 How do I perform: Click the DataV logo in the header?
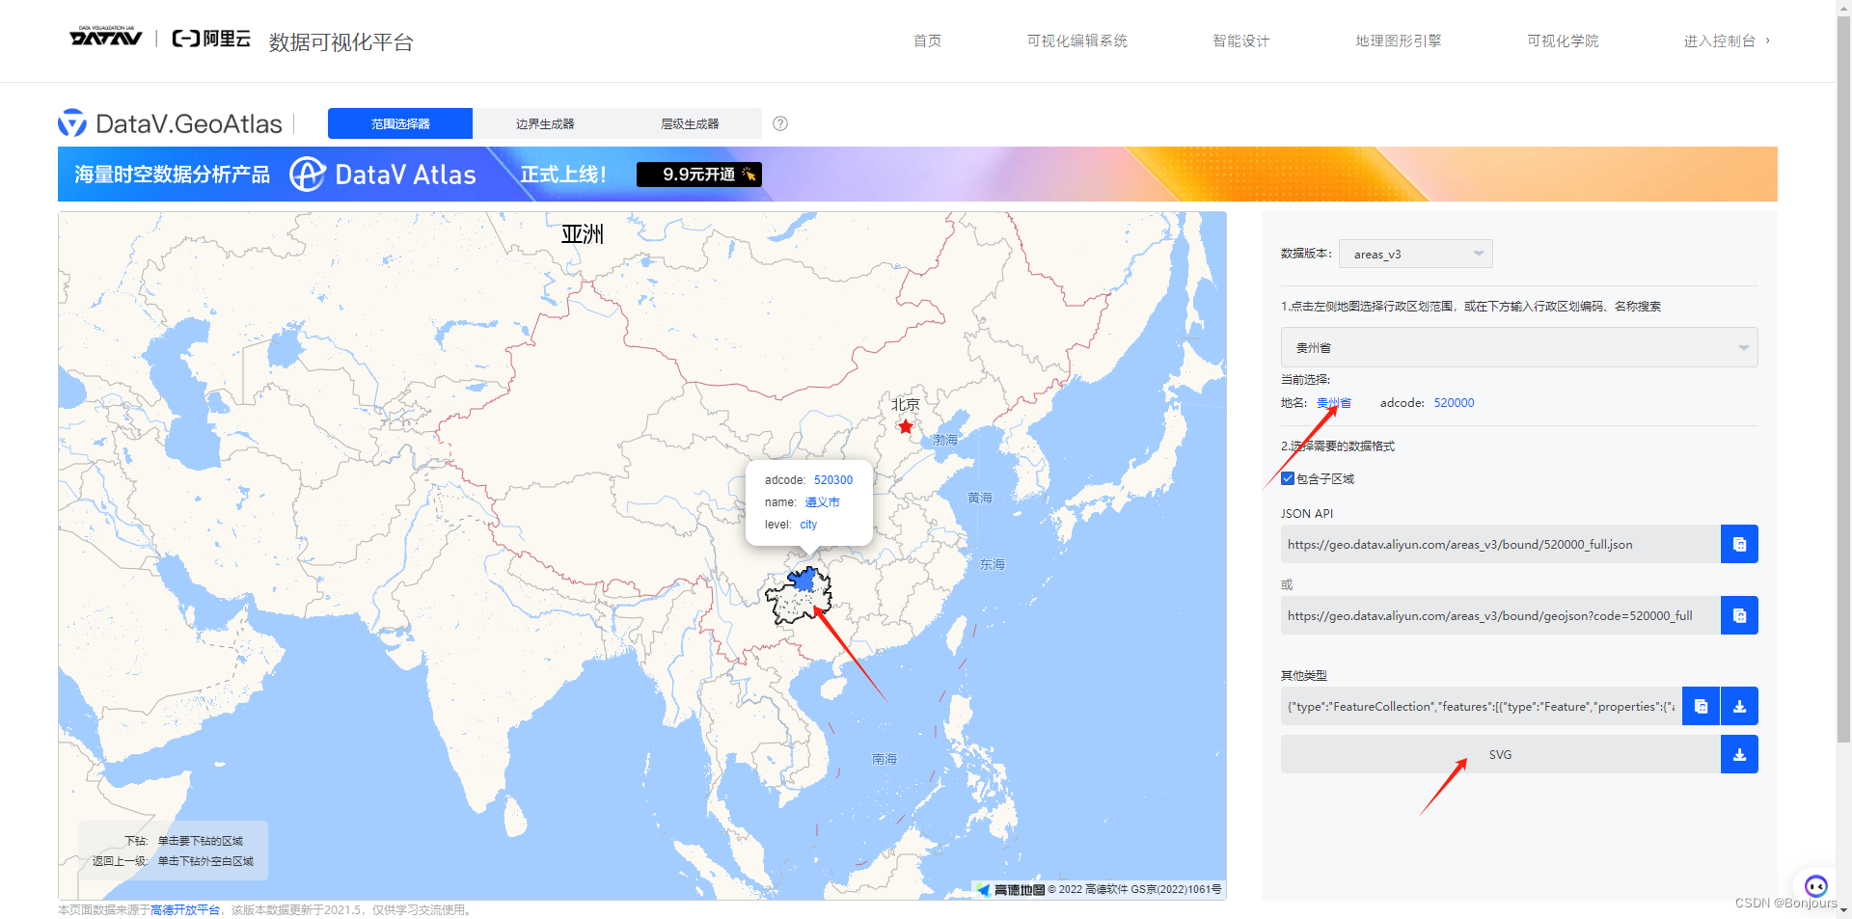[105, 38]
